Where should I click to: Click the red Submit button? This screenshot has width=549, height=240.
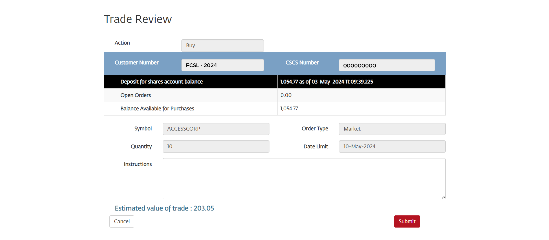click(407, 221)
